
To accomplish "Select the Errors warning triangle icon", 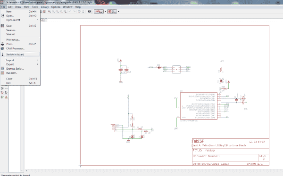I will [x=6, y=97].
